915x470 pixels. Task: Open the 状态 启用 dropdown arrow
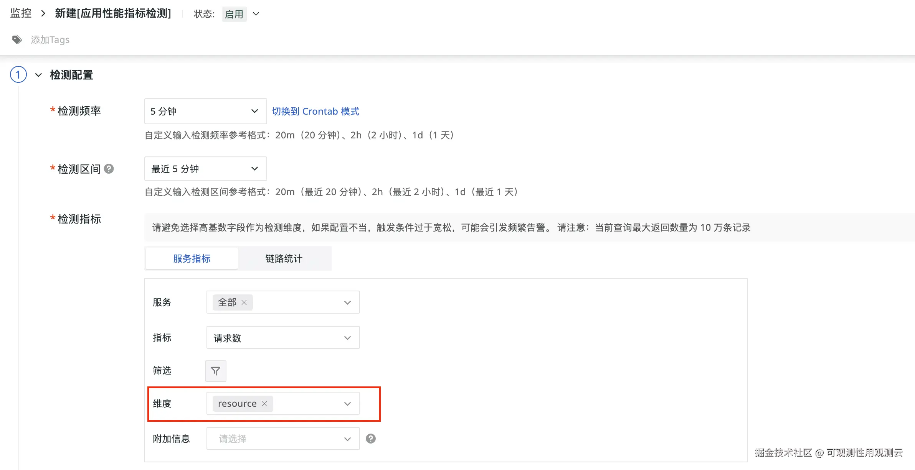pyautogui.click(x=256, y=14)
